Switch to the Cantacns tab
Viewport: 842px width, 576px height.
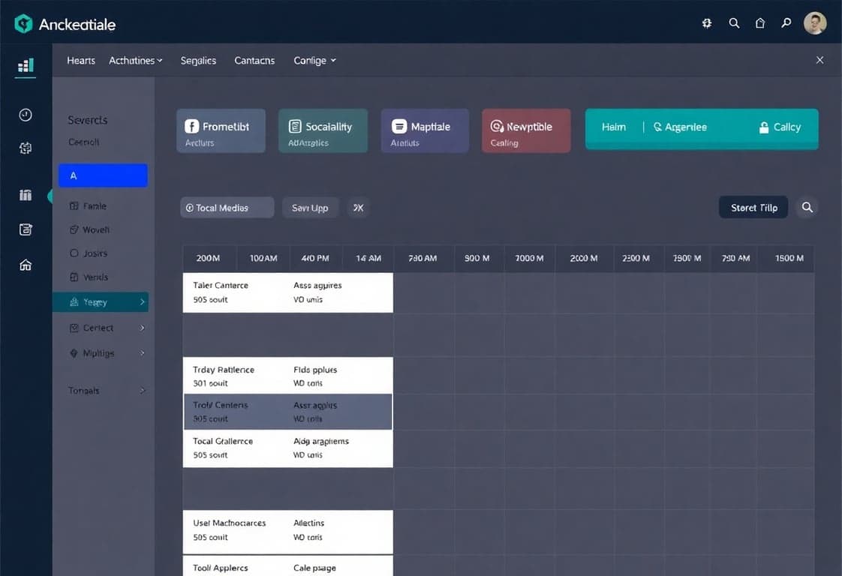pyautogui.click(x=254, y=60)
